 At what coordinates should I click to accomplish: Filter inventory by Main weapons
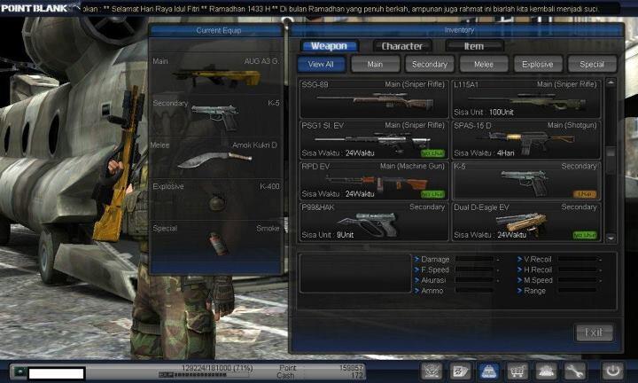375,64
